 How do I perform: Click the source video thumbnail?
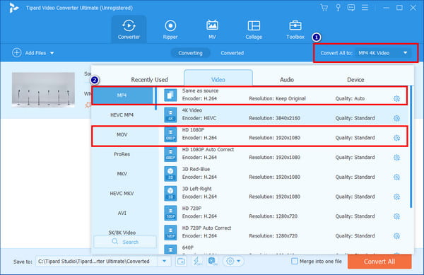pyautogui.click(x=43, y=90)
